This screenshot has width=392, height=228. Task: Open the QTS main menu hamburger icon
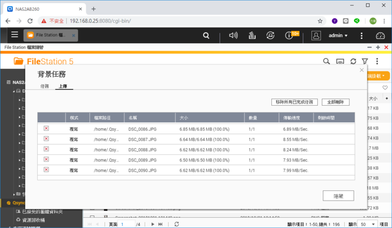tap(15, 35)
